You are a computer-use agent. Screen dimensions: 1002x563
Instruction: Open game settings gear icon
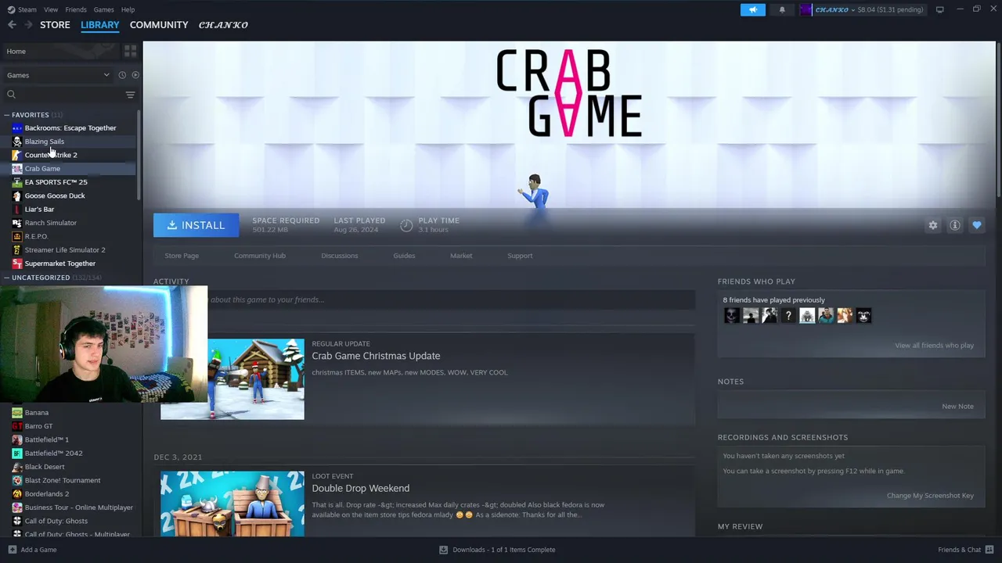tap(933, 225)
